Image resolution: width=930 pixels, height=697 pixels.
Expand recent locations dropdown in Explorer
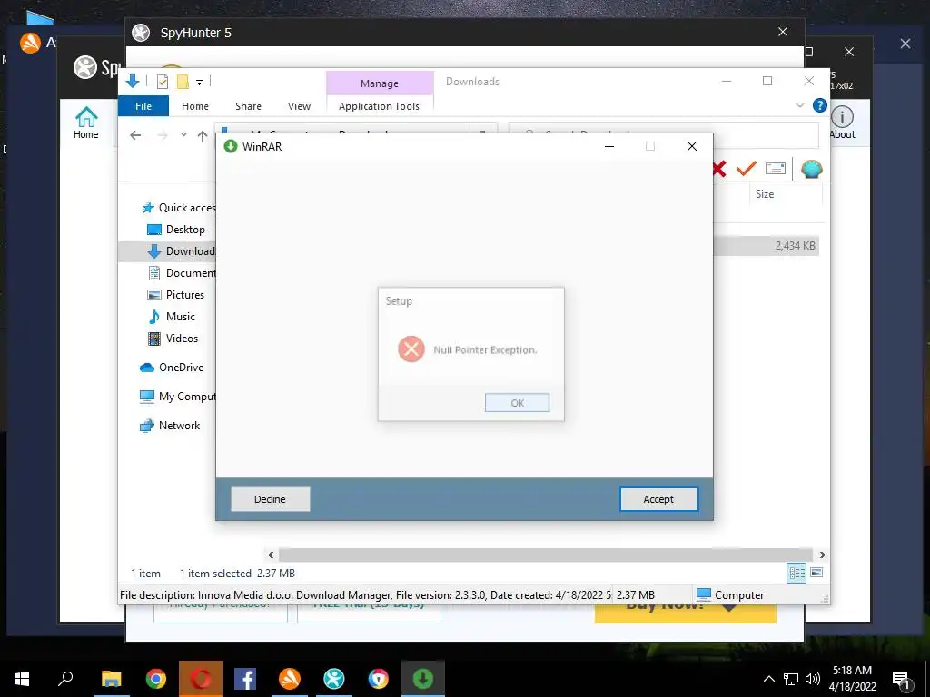point(183,135)
